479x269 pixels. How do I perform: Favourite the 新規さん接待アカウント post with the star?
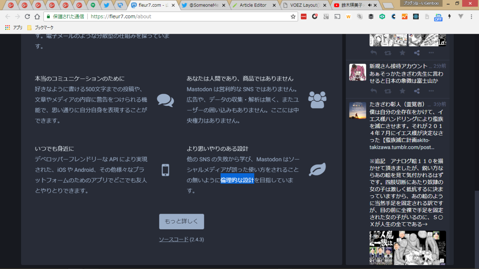tap(402, 91)
